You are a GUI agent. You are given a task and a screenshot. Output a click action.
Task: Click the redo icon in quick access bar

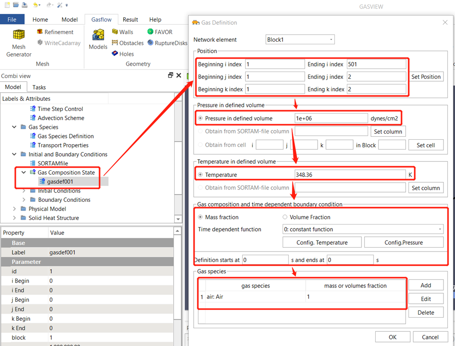click(49, 5)
